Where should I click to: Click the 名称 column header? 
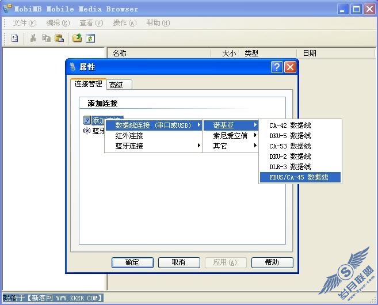click(x=159, y=54)
